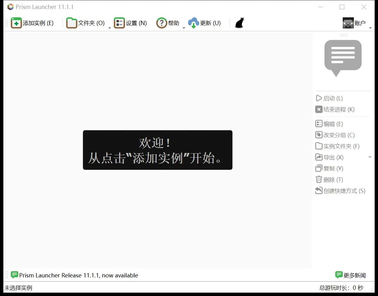Click the 更新 (Update) cloud icon

click(194, 23)
